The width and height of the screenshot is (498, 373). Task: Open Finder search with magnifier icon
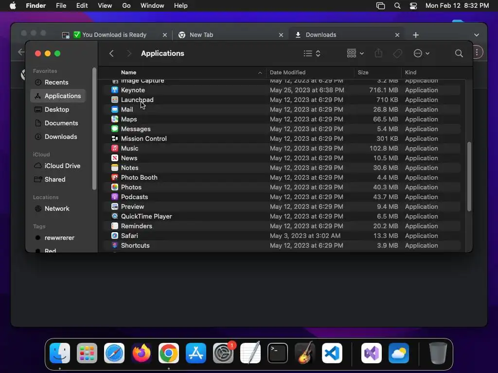[459, 53]
